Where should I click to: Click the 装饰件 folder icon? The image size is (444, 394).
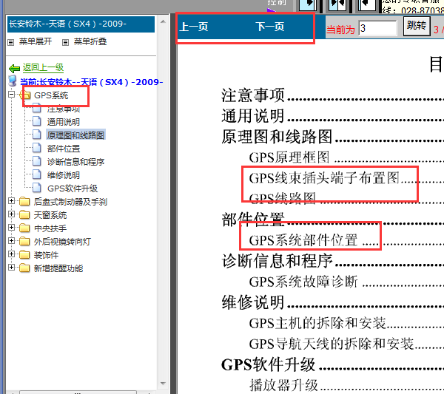(x=24, y=254)
